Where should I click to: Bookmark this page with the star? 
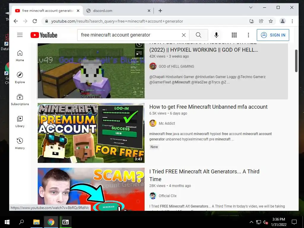271,21
